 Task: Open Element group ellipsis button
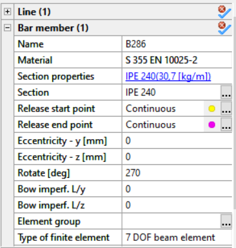[x=226, y=221]
